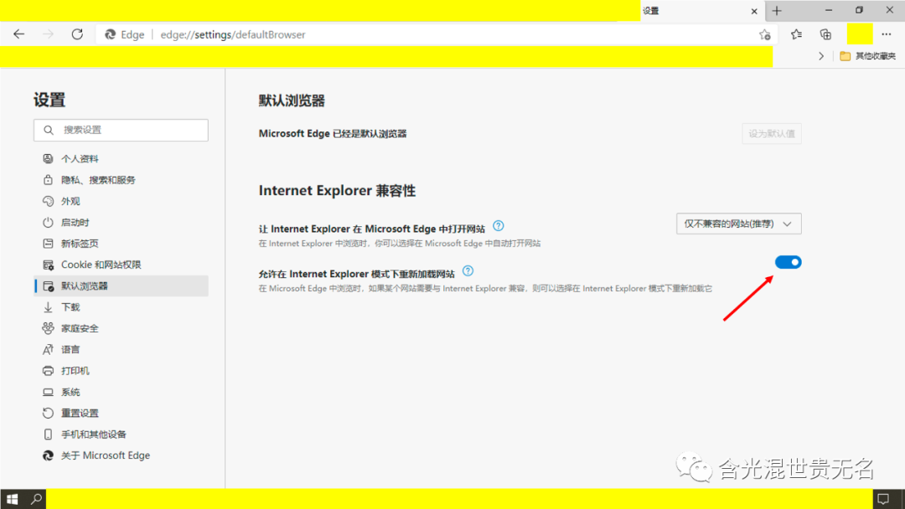Click help icon beside 允许在 Internet Explorer 模式下重新加载网站
Screen dimensions: 905x509
[x=468, y=271]
